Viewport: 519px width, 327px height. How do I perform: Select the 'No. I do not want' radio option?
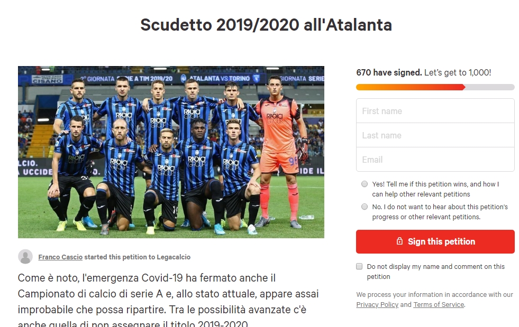click(x=365, y=207)
